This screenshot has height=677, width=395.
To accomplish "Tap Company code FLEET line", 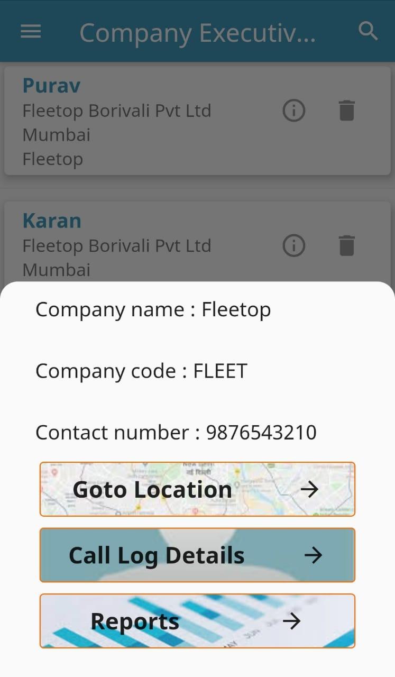I will 141,371.
